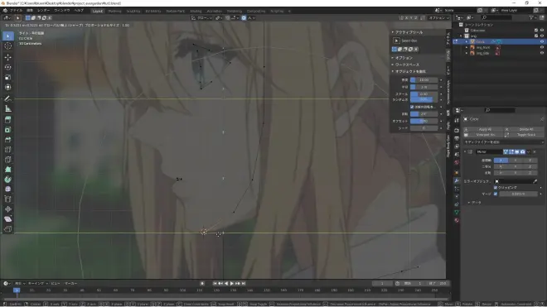The height and width of the screenshot is (307, 547).
Task: Open the ヘルプ menu
Action: (79, 11)
